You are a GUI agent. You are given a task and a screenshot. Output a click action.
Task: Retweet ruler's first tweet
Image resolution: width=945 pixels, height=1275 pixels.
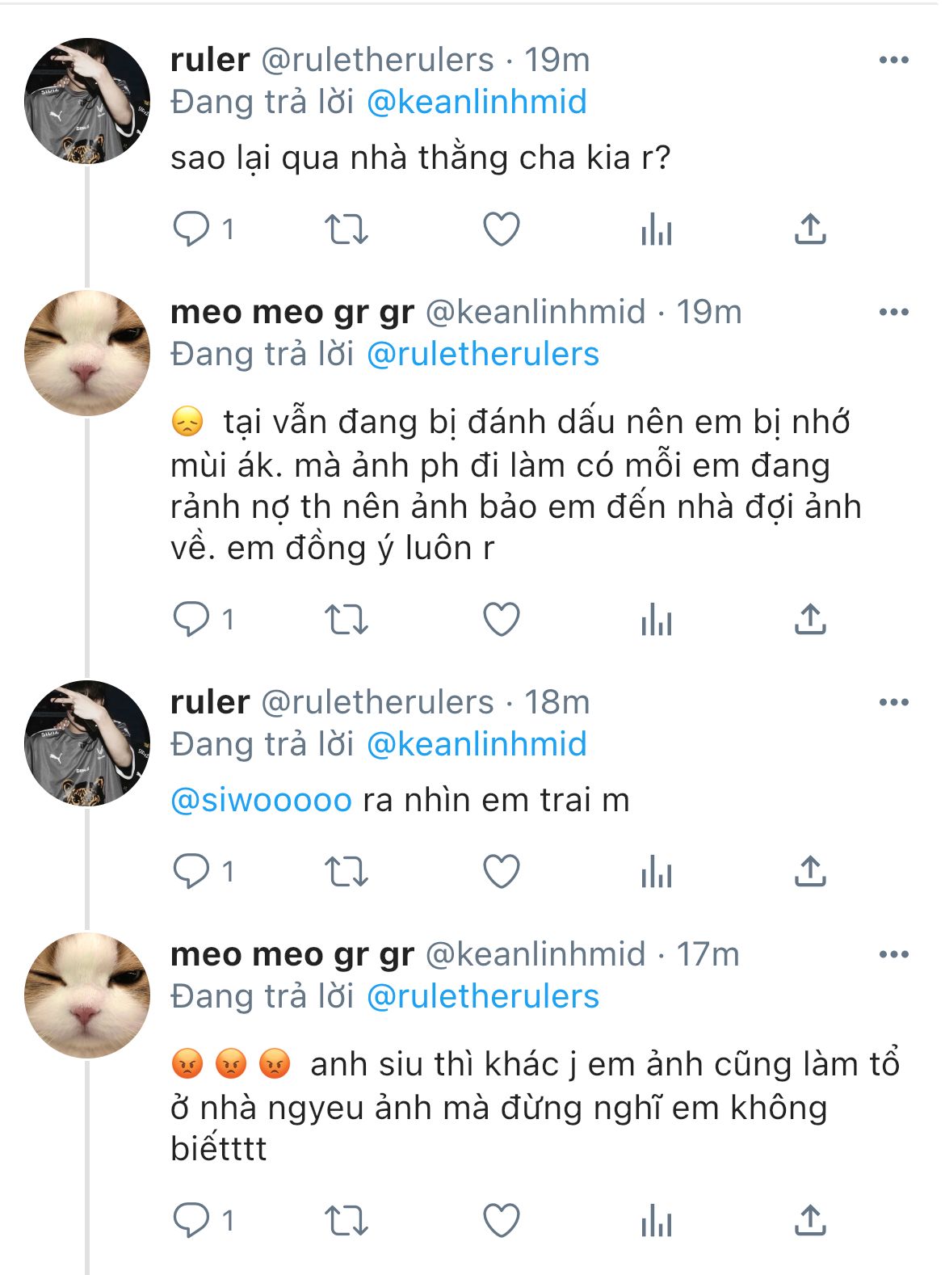(346, 229)
